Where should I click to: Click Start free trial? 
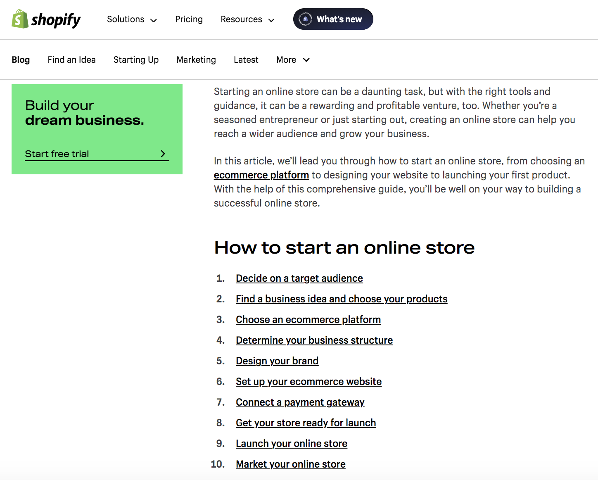coord(57,153)
